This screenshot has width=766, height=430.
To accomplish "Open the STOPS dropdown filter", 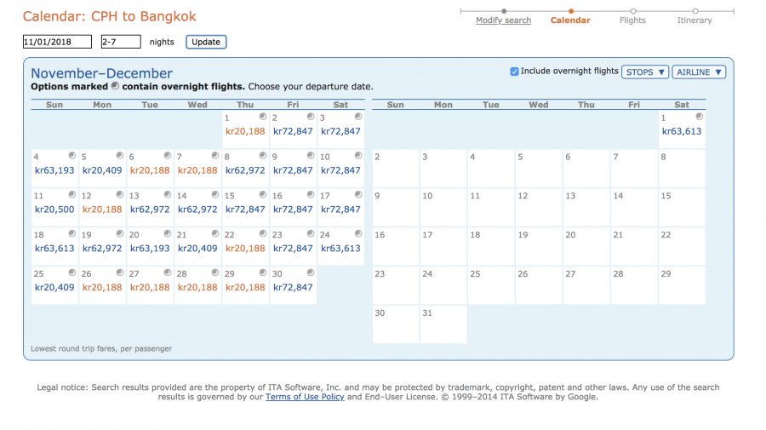I will click(645, 72).
